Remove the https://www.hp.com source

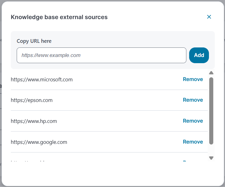(x=193, y=121)
